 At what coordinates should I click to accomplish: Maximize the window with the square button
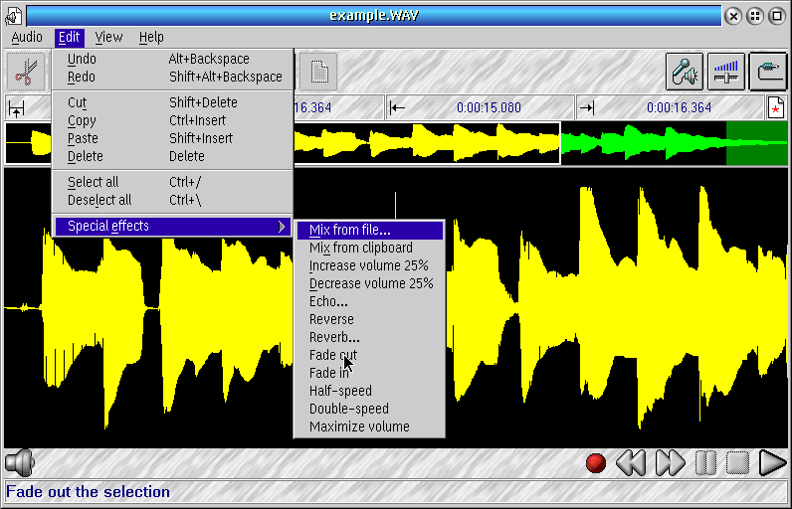(777, 16)
